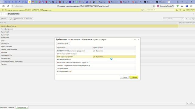Open the Еще menu button
Screen dimensions: 195x109
point(193,19)
